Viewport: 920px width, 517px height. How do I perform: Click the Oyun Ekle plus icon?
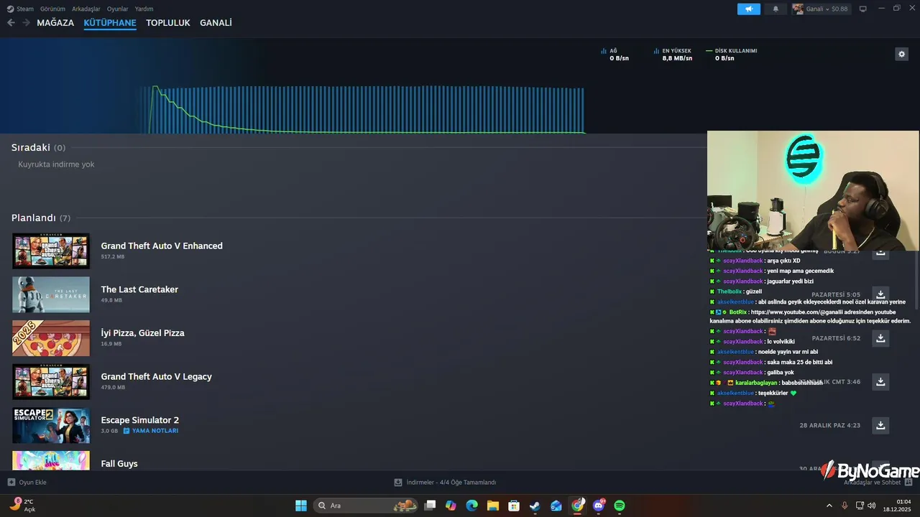[x=11, y=483]
